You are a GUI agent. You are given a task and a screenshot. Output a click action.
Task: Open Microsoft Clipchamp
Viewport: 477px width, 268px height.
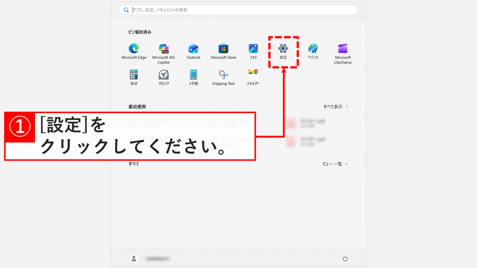click(x=343, y=54)
